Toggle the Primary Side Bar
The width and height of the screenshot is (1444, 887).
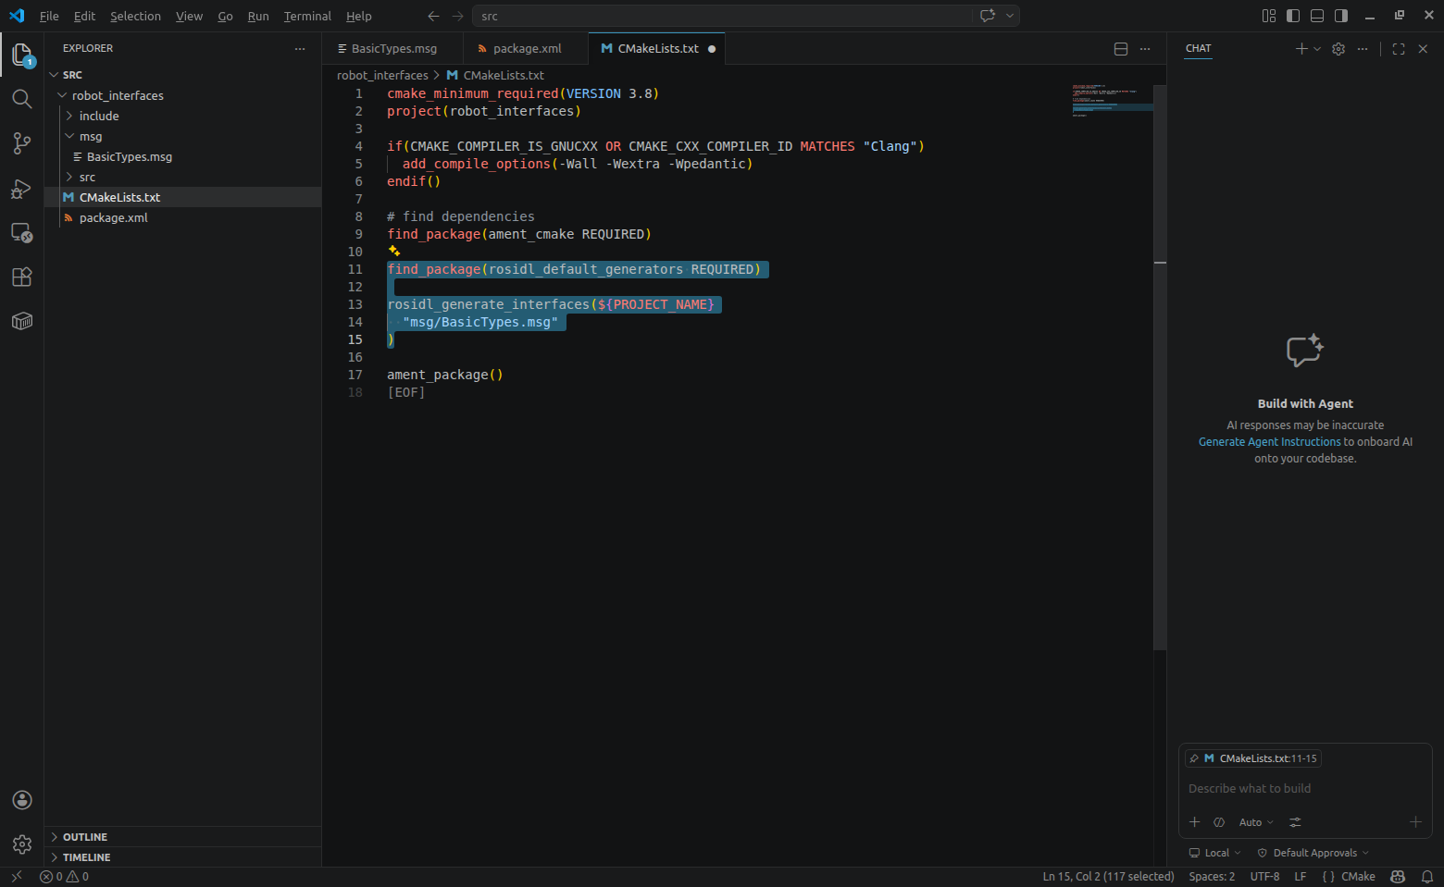[1293, 16]
